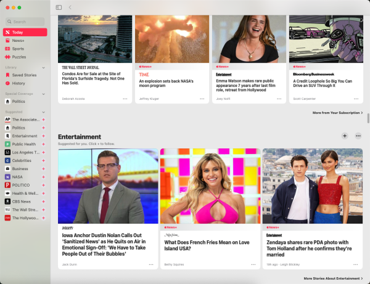Viewport: 370px width, 284px height.
Task: Collapse the Library section
Action: pos(43,68)
